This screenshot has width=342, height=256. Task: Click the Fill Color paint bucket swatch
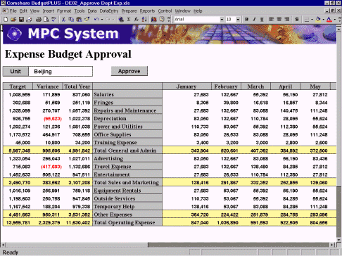click(318, 20)
